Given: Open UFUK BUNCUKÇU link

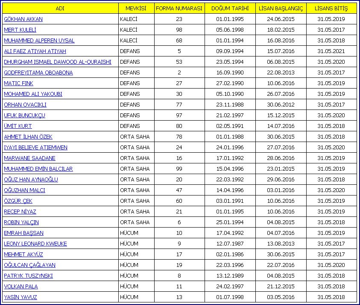Looking at the screenshot, I should [25, 115].
